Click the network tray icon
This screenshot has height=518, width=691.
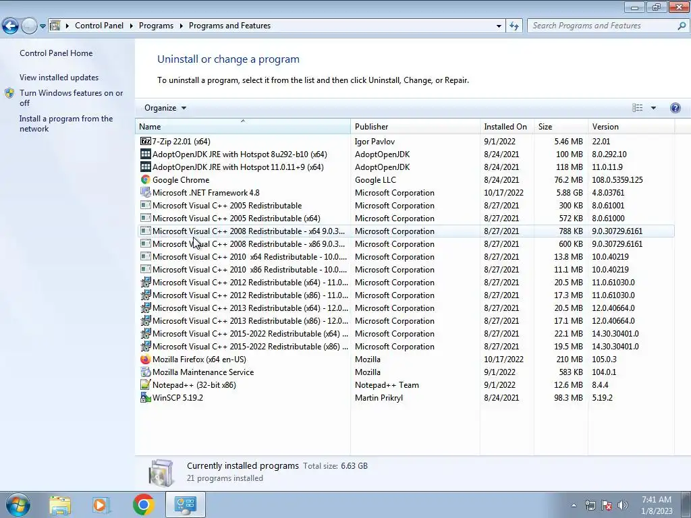(x=590, y=505)
